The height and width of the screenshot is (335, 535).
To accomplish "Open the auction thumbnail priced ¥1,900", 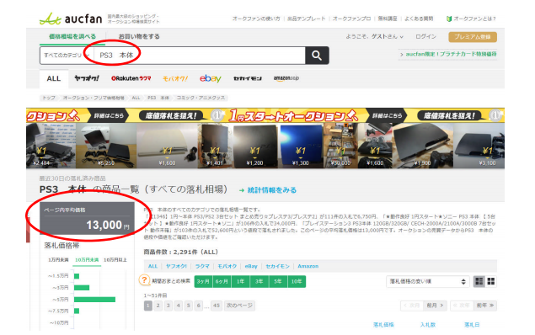I will pyautogui.click(x=422, y=146).
